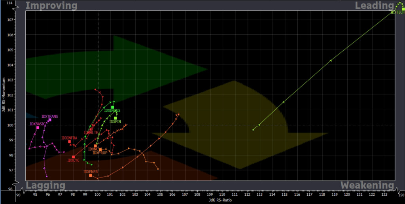Click the IDXTRANS purple square marker
Image resolution: width=405 pixels, height=204 pixels.
pyautogui.click(x=50, y=120)
